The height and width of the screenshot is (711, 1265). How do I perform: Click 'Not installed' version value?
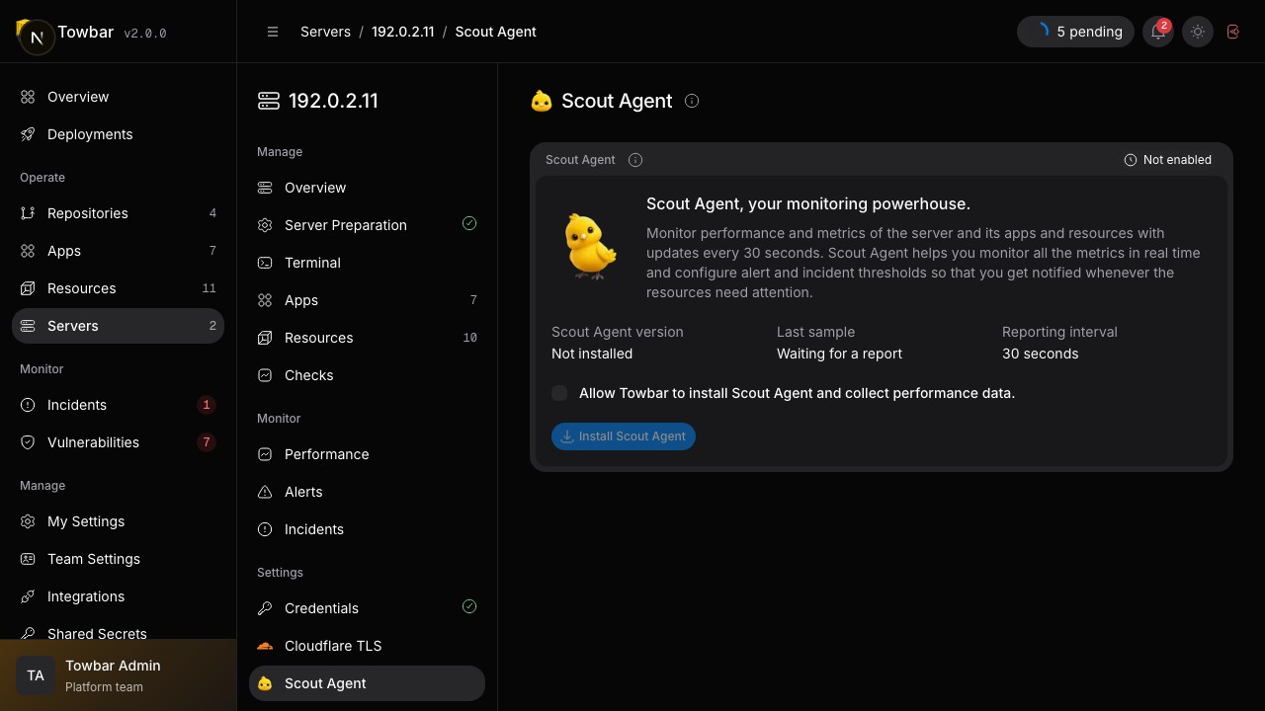(592, 354)
